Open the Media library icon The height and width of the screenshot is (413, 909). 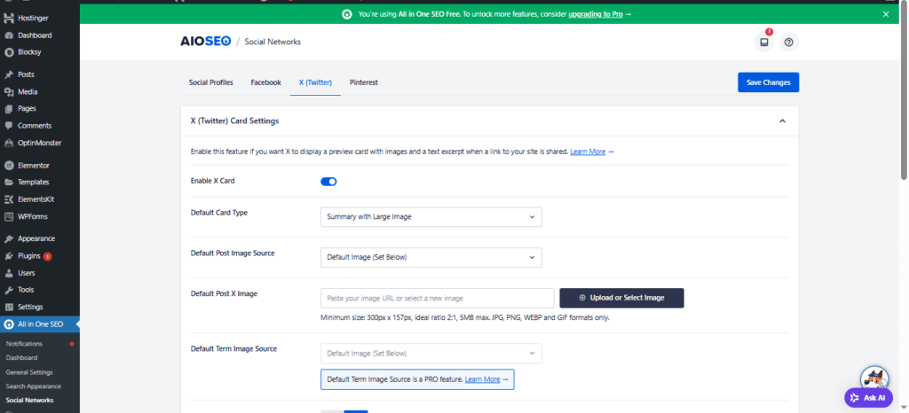click(x=9, y=92)
